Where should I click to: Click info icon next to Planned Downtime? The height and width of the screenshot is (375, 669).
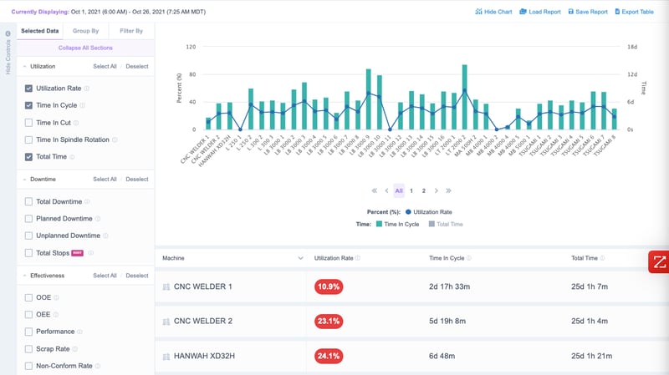click(x=98, y=219)
